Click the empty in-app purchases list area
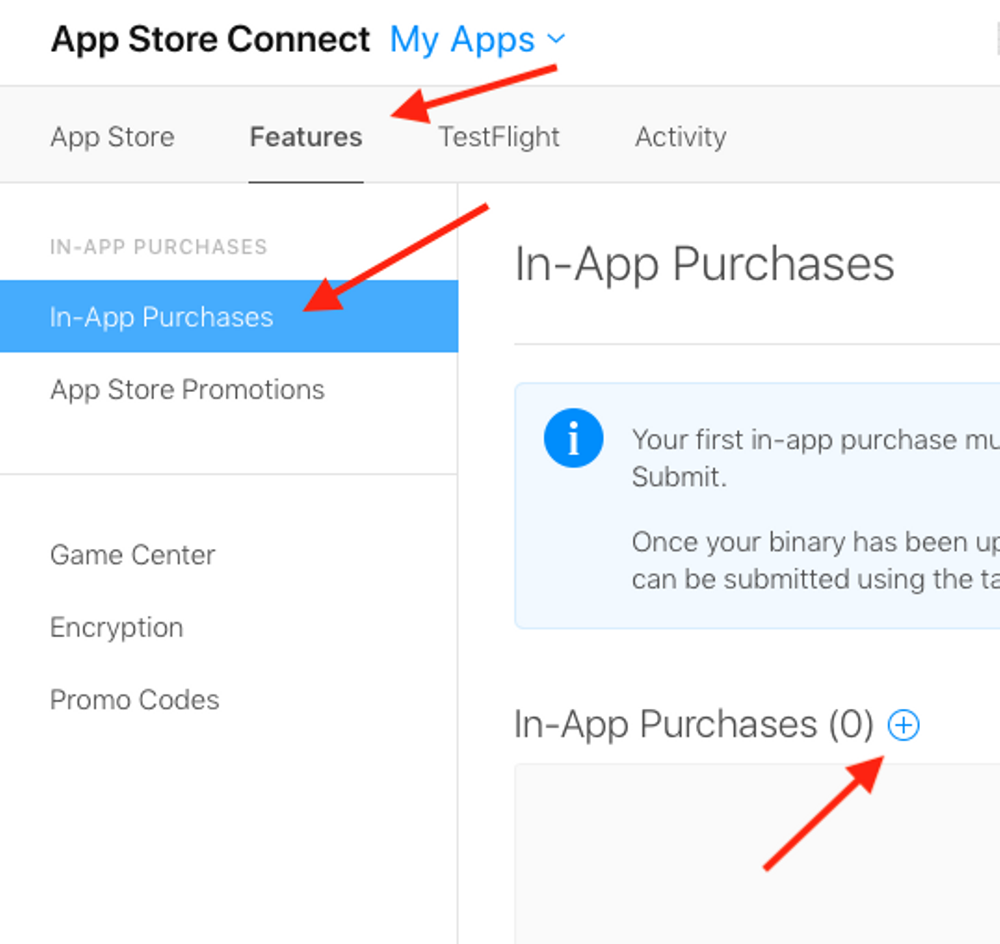This screenshot has width=1000, height=944. [x=757, y=854]
